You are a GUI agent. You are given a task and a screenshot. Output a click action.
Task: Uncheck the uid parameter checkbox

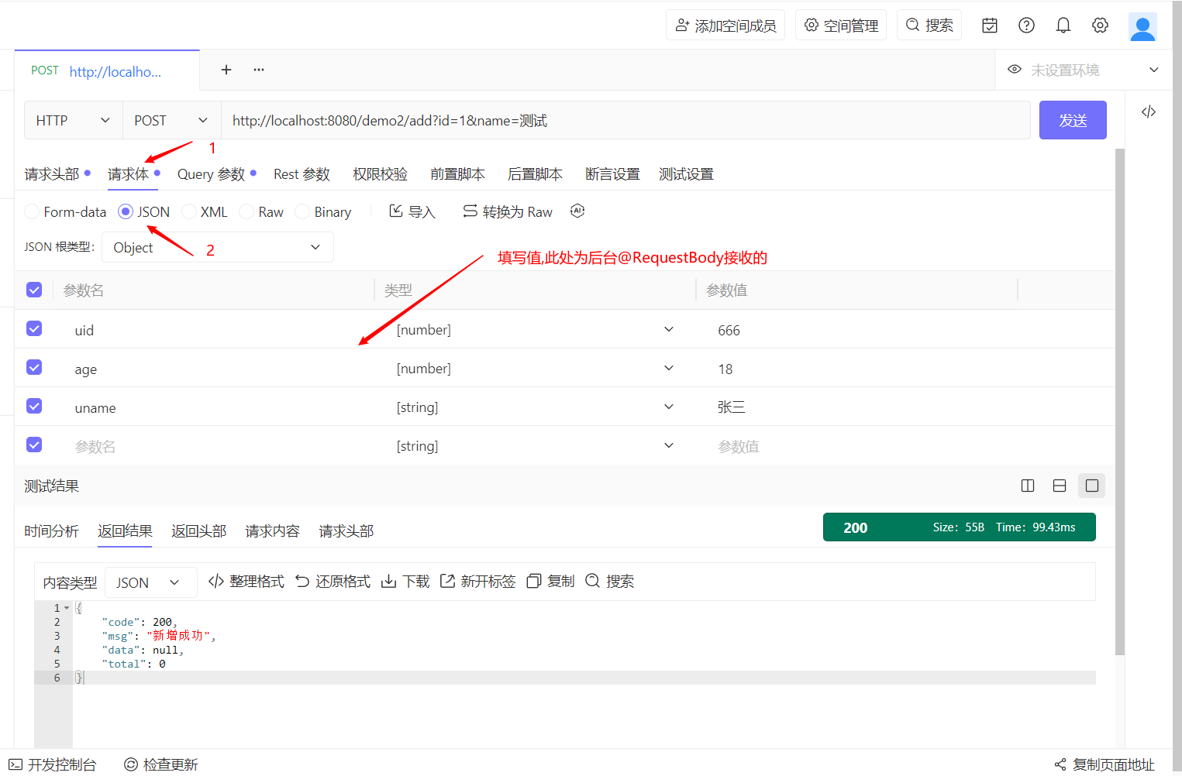click(34, 328)
